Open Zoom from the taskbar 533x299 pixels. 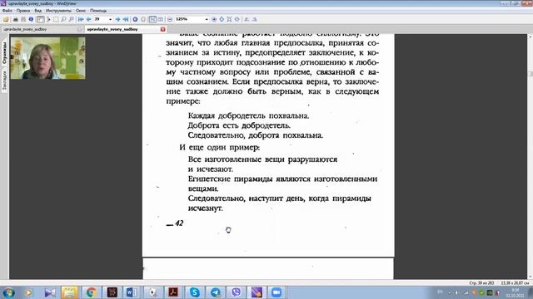(x=276, y=292)
